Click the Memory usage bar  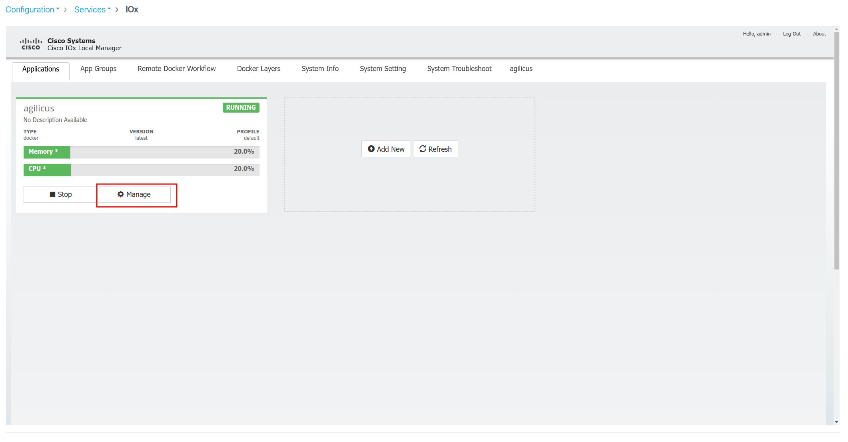tap(142, 152)
